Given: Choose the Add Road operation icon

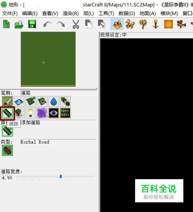Looking at the screenshot, I should pos(7,131).
